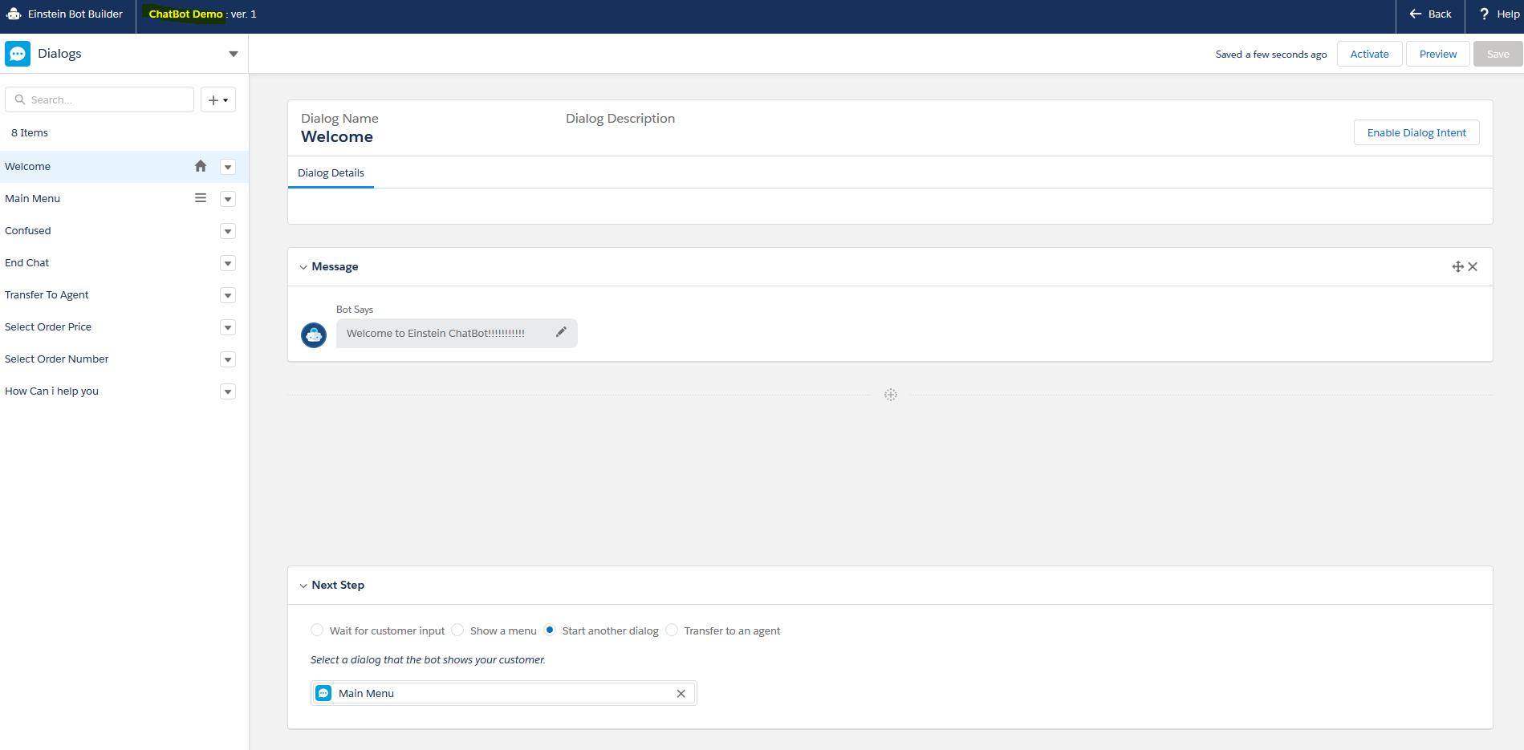Click the Einstein Bot Builder robot icon
1524x750 pixels.
(14, 14)
